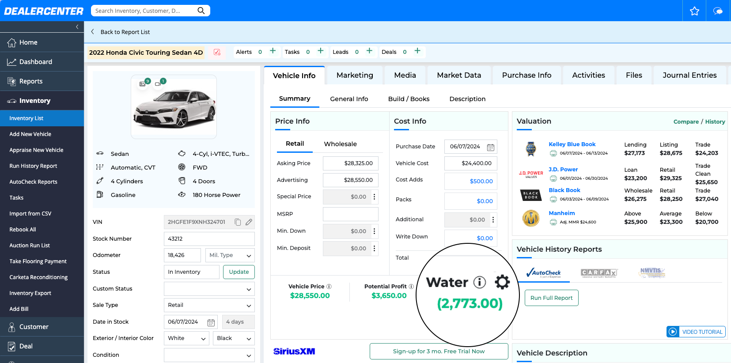Click the vehicle photo thumbnail
The width and height of the screenshot is (731, 363).
[x=174, y=107]
